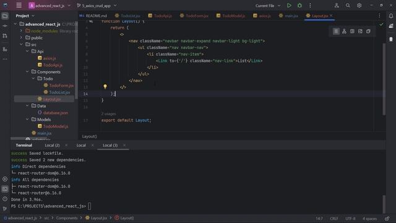Collapse the src folder
The image size is (396, 223).
point(21,45)
